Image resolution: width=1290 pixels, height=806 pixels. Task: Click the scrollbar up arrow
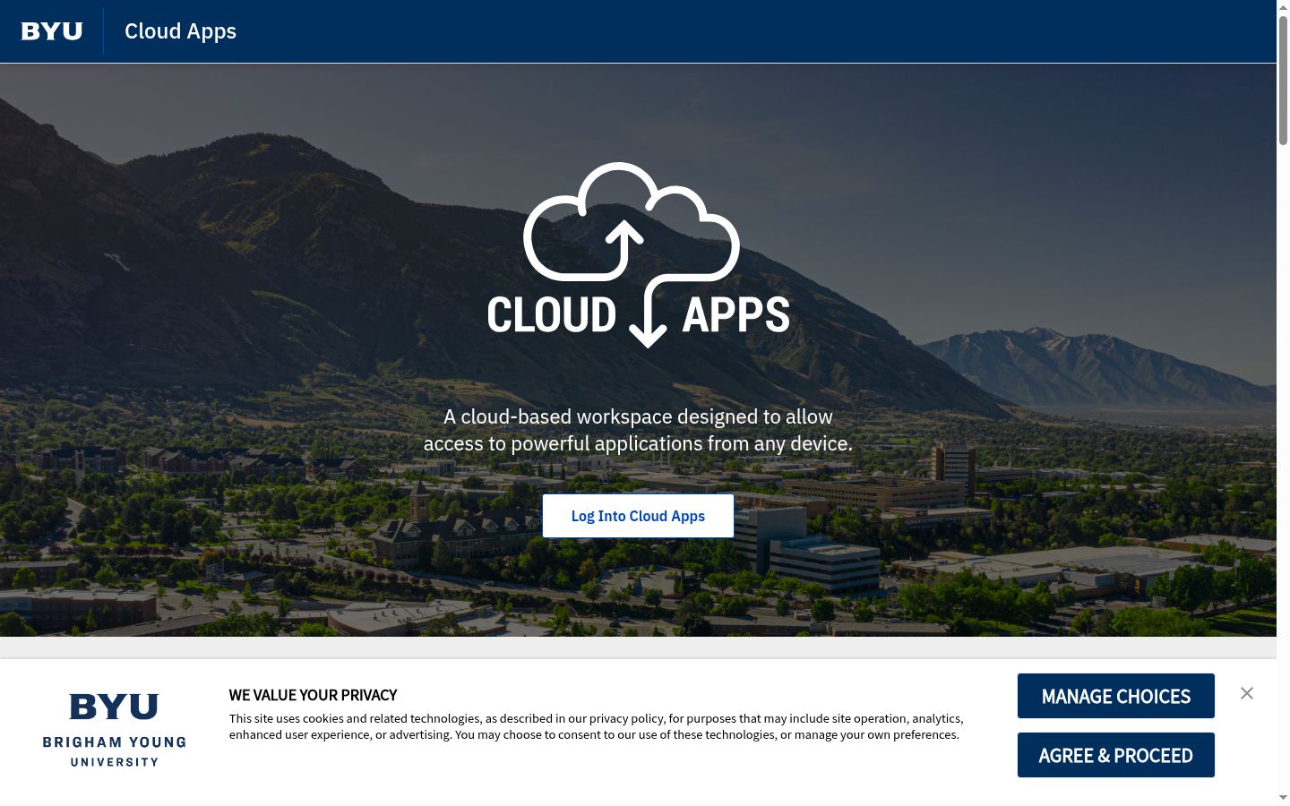(x=1283, y=6)
